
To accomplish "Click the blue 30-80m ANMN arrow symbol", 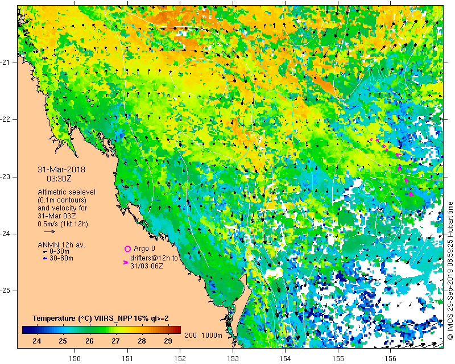I will coord(45,258).
